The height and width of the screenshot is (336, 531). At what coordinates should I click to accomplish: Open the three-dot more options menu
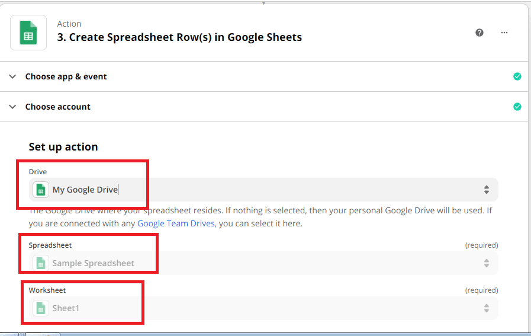(x=504, y=33)
